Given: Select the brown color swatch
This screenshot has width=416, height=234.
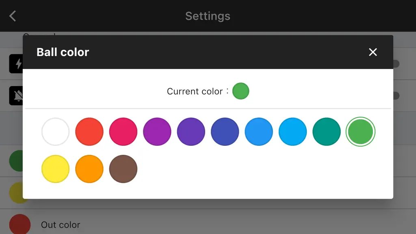Looking at the screenshot, I should coord(123,169).
